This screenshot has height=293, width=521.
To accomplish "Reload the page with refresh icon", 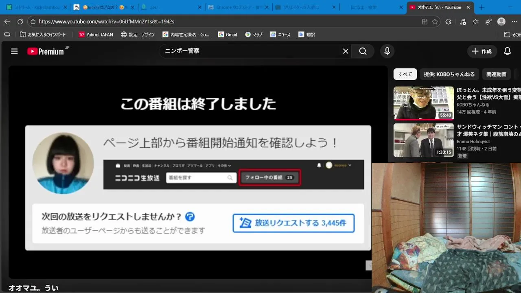I will [20, 22].
